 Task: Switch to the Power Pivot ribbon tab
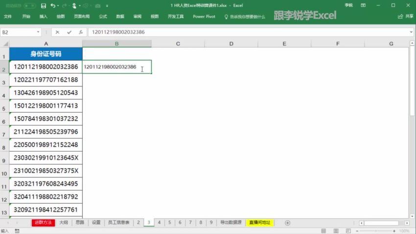click(204, 17)
